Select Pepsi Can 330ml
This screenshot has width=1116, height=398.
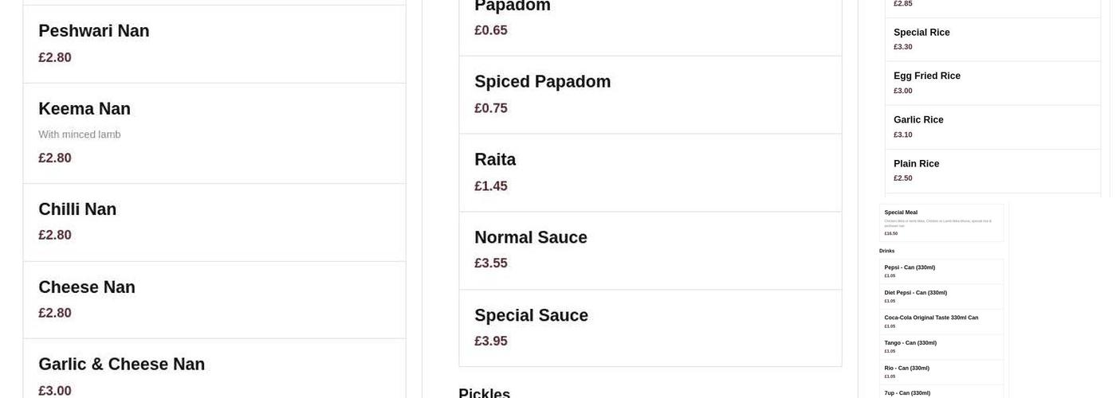[941, 271]
